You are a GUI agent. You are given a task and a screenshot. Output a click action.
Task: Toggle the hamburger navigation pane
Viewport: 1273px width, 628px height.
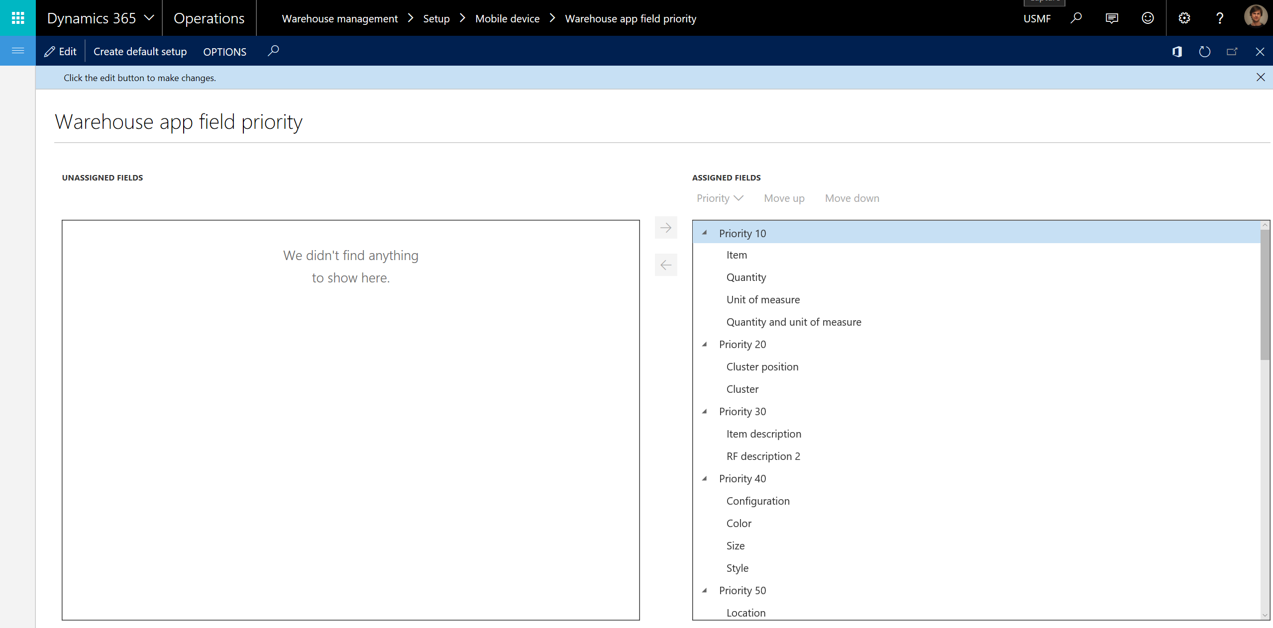tap(18, 51)
